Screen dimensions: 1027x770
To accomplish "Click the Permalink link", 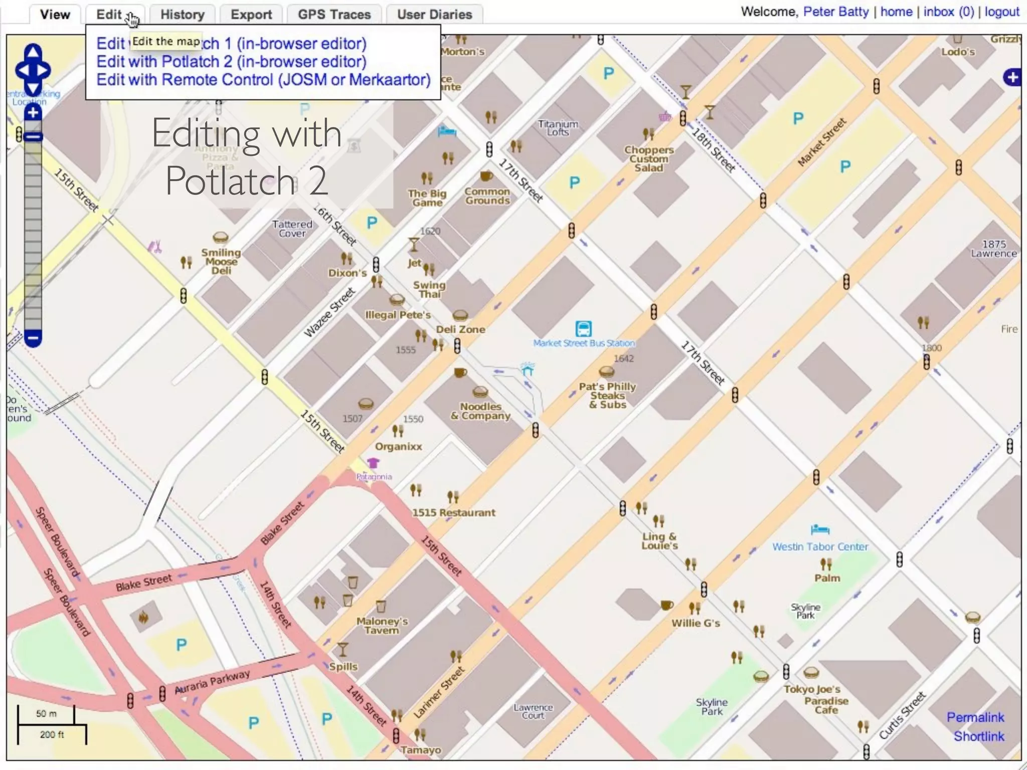I will pos(975,717).
